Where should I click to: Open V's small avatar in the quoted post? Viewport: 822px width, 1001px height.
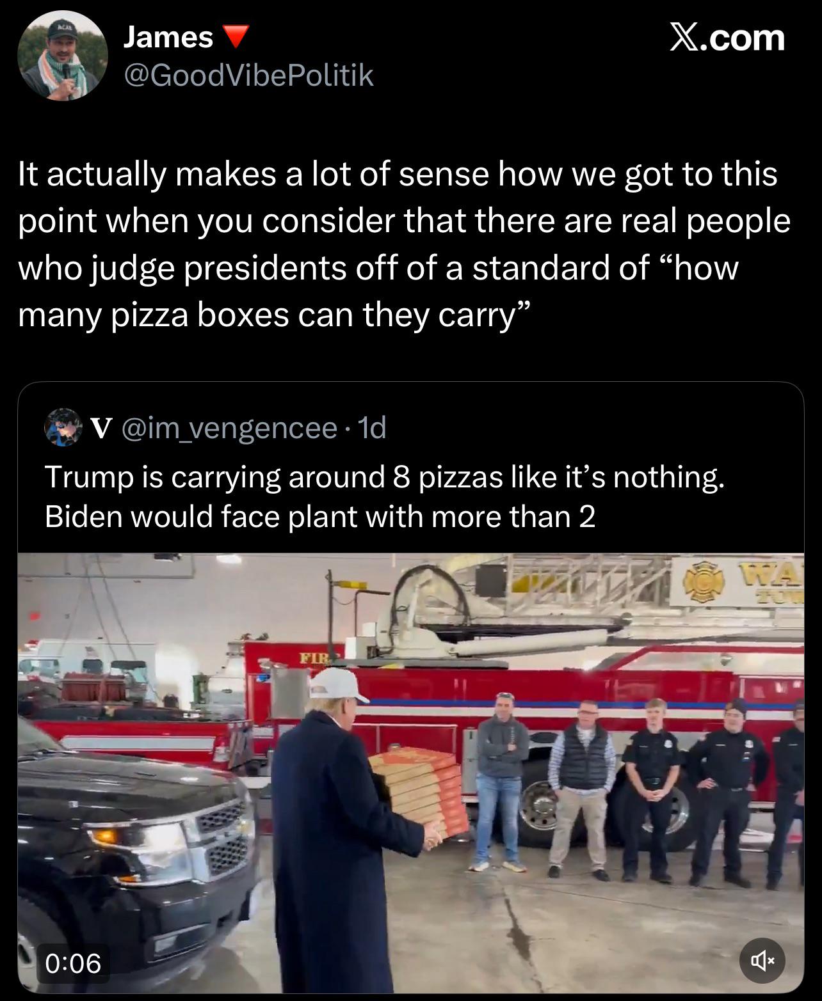(63, 427)
